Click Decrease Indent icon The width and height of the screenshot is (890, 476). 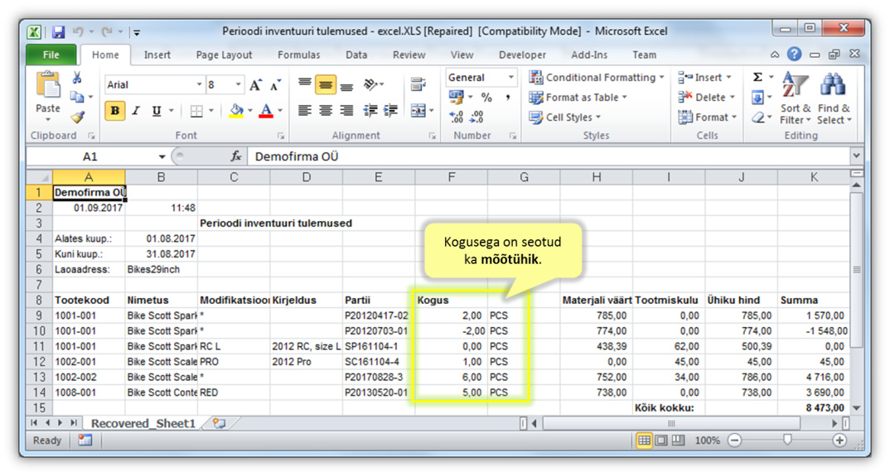coord(370,111)
